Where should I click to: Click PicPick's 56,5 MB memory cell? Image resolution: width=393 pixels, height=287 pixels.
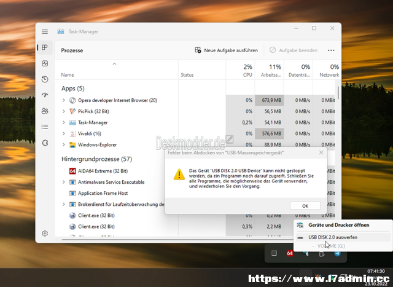(x=270, y=111)
